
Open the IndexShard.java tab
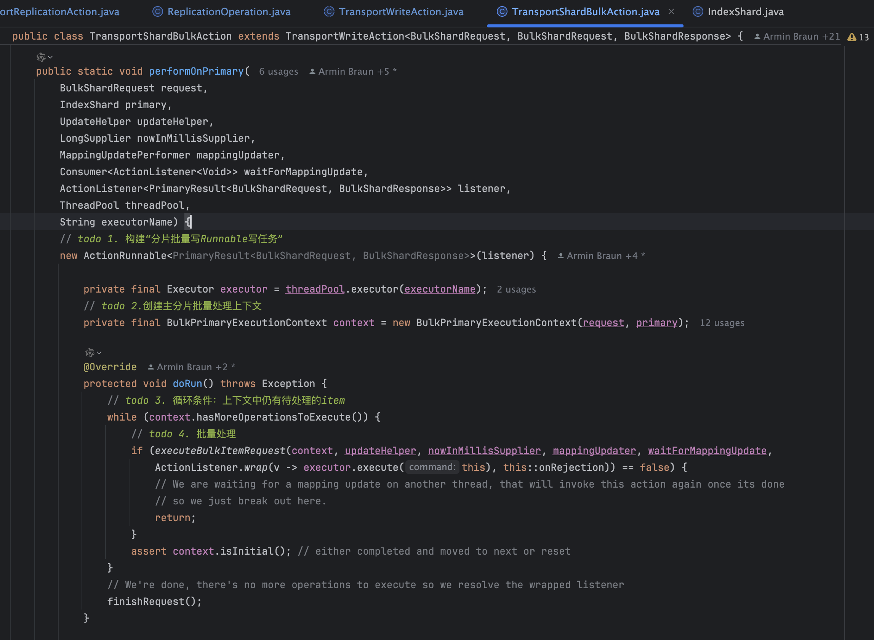(738, 12)
